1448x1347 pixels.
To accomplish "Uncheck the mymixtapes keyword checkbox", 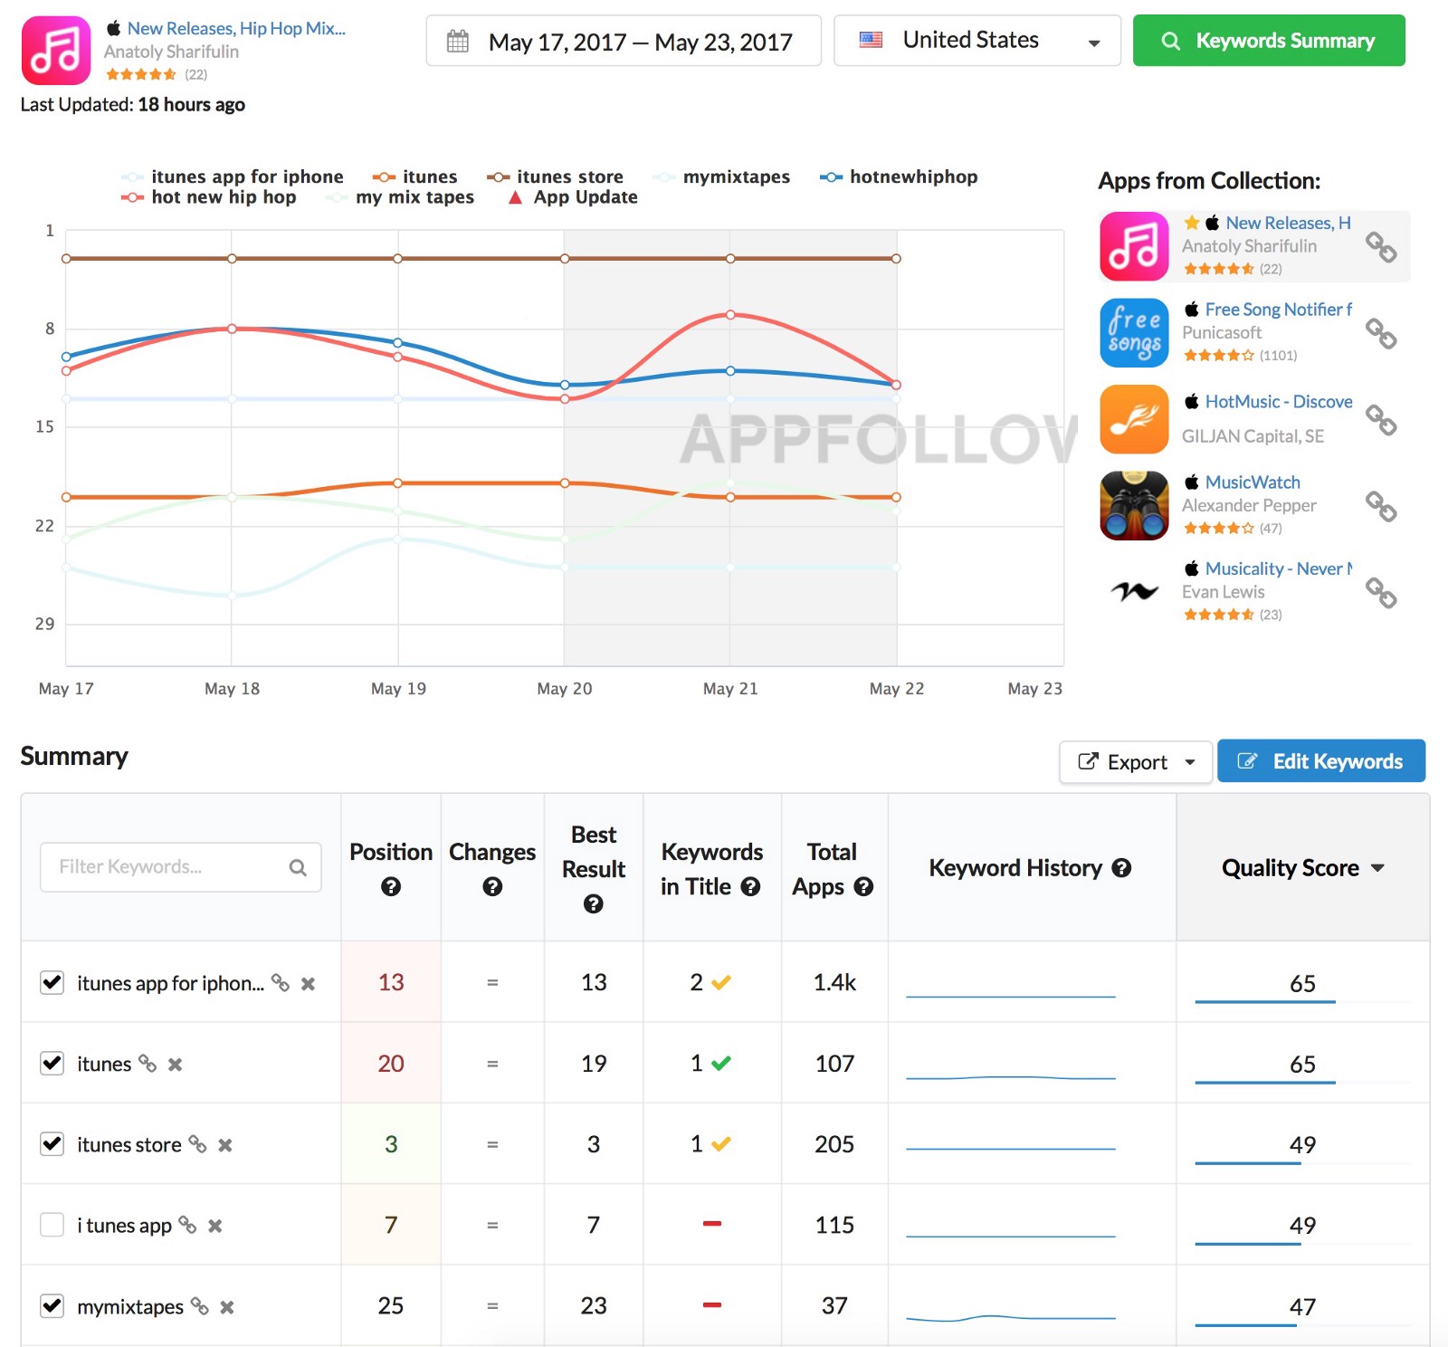I will click(52, 1306).
